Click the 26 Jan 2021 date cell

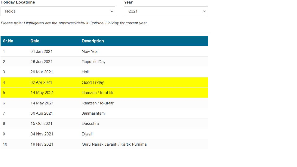coord(41,62)
